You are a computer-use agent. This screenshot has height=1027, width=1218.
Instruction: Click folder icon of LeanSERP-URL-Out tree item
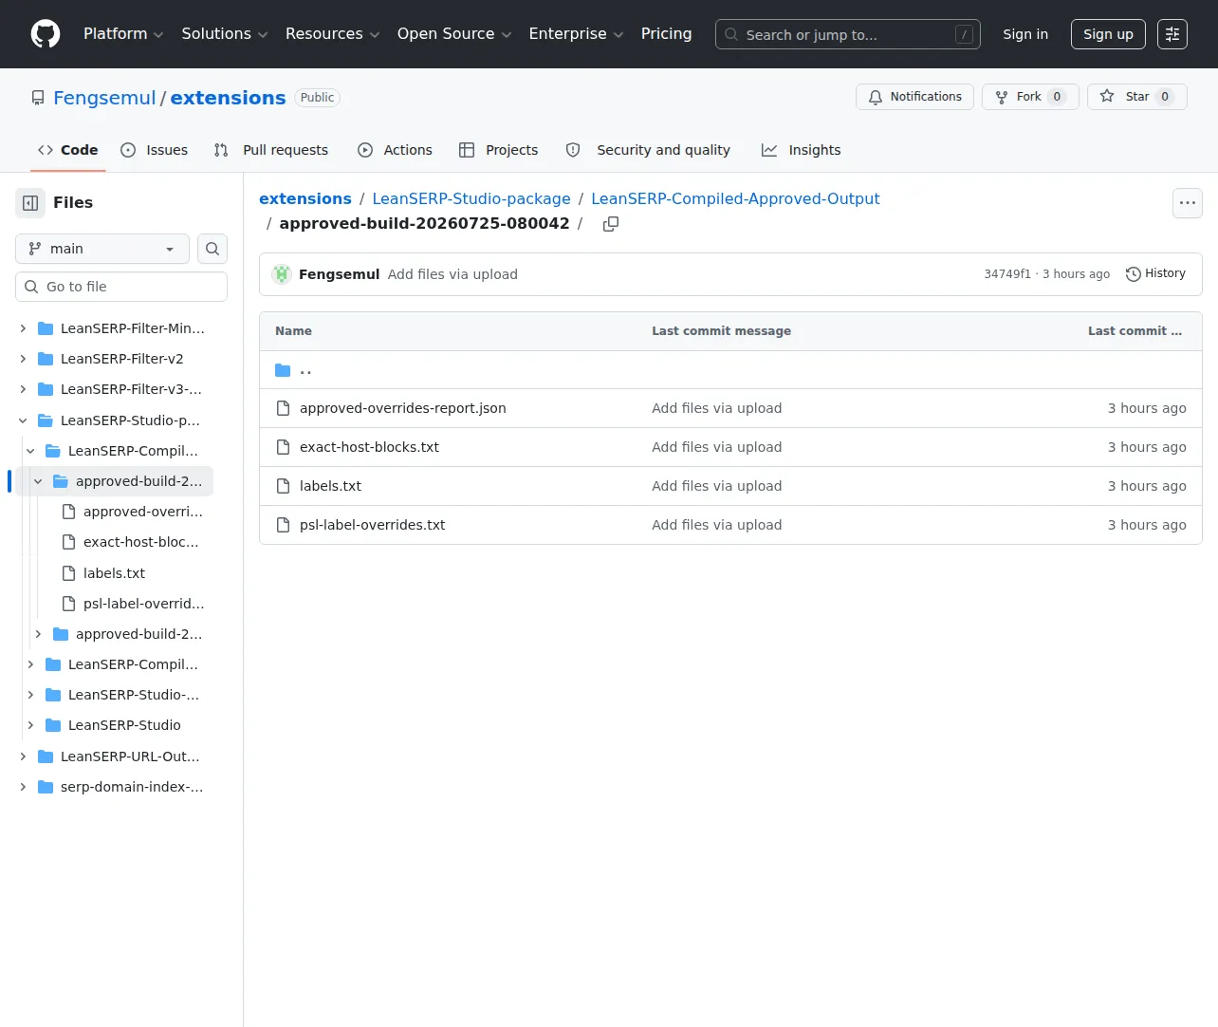pyautogui.click(x=46, y=756)
